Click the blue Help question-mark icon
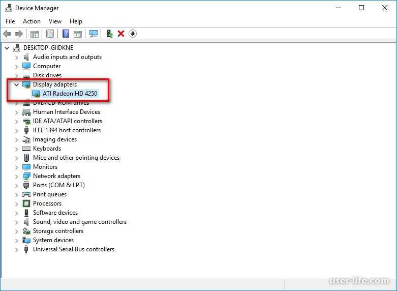The width and height of the screenshot is (397, 291). click(x=66, y=34)
